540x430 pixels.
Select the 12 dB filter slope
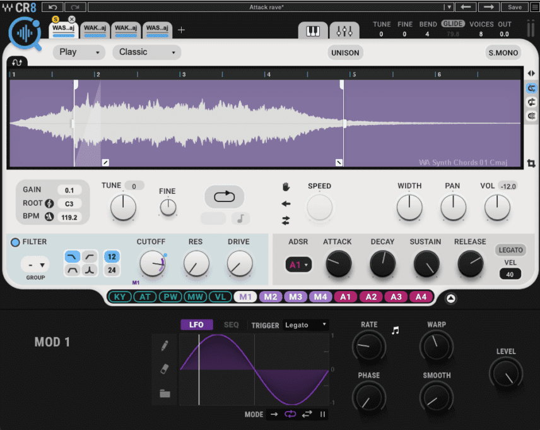(x=112, y=256)
